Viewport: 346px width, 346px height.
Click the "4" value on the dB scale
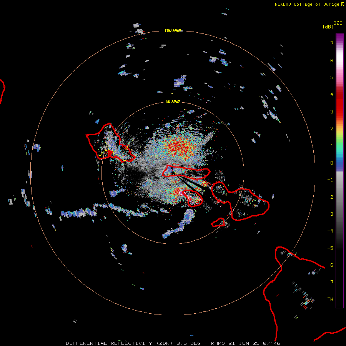click(332, 95)
